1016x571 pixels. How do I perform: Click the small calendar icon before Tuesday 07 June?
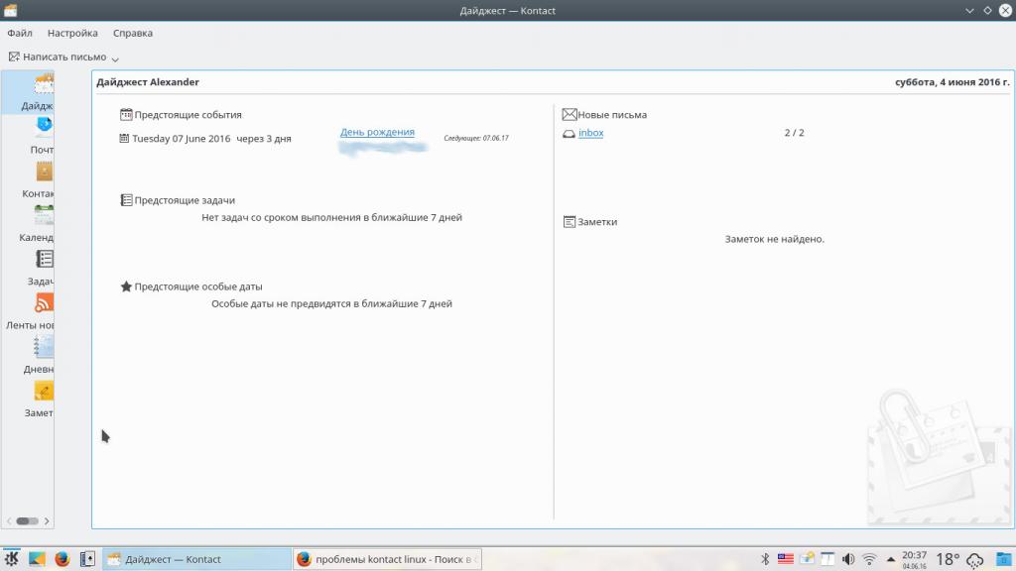click(x=124, y=138)
